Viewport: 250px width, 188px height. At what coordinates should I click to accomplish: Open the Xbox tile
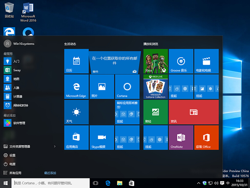156,61
